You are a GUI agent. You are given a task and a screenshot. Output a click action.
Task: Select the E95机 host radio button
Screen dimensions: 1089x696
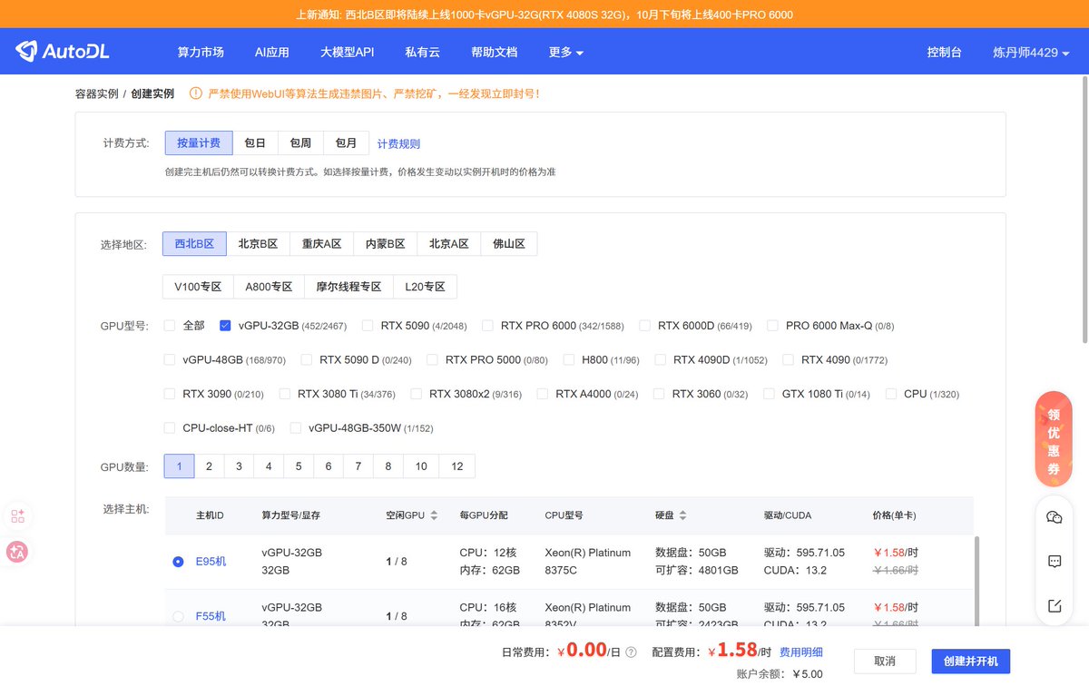pos(178,562)
